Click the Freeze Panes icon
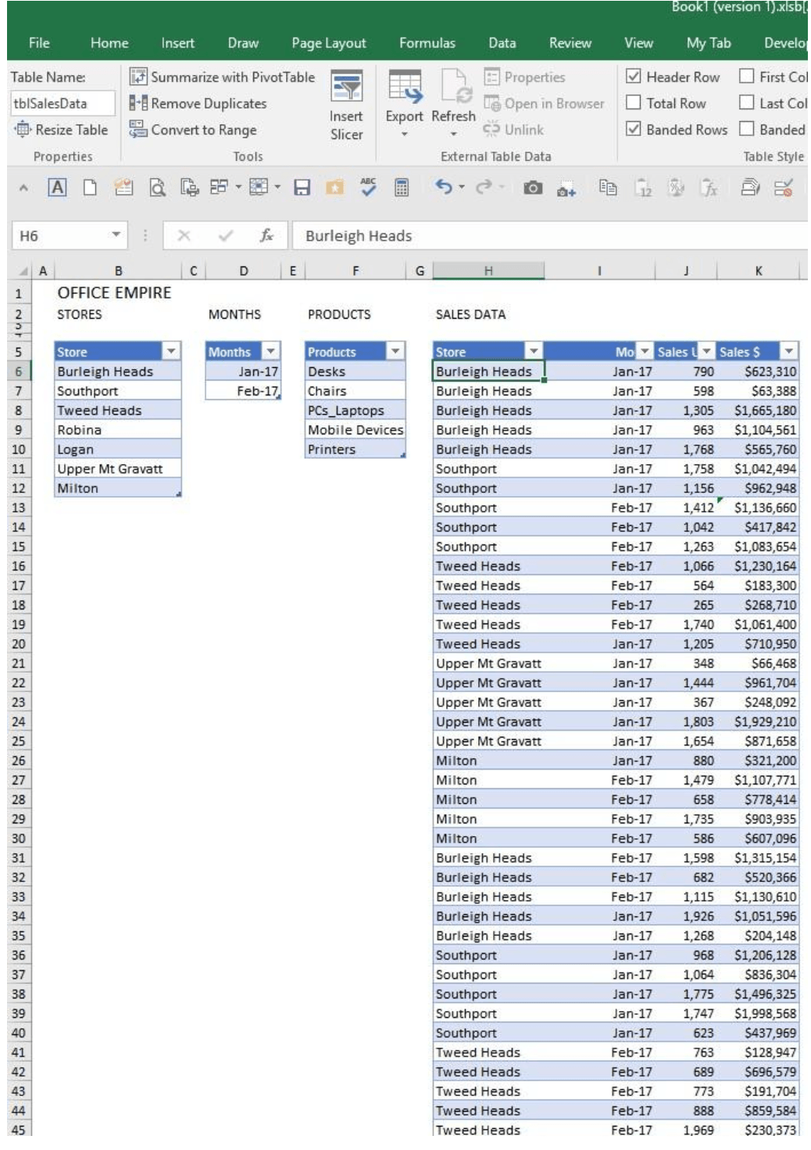 [x=219, y=187]
